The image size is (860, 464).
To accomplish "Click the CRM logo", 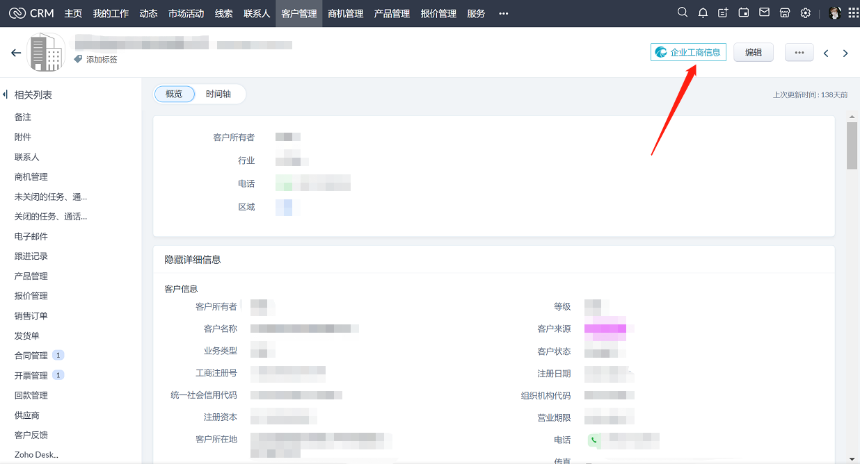I will (x=31, y=13).
